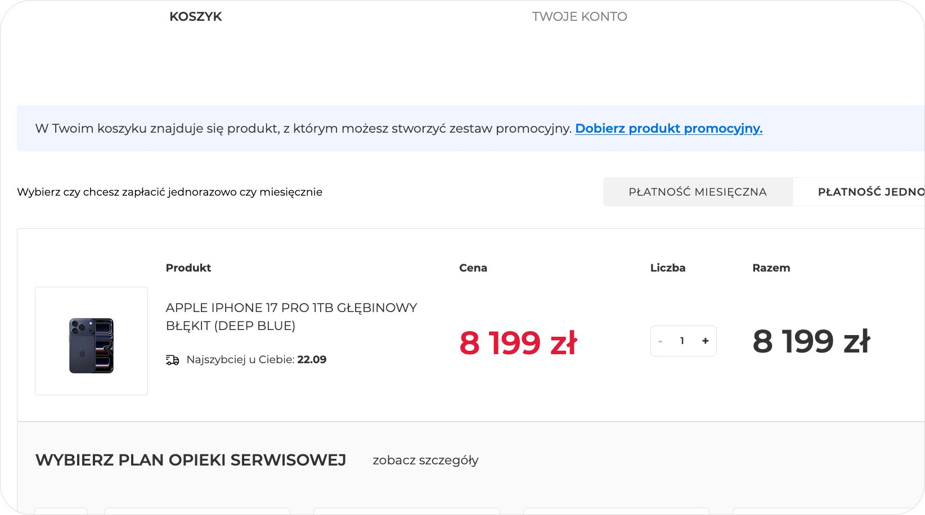
Task: Click the Cena column header
Action: [473, 268]
